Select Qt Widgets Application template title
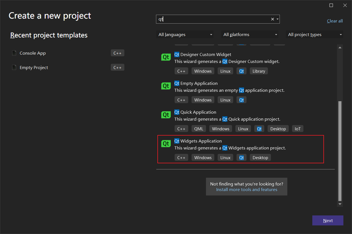Viewport: 352px width, 234px height. [198, 141]
